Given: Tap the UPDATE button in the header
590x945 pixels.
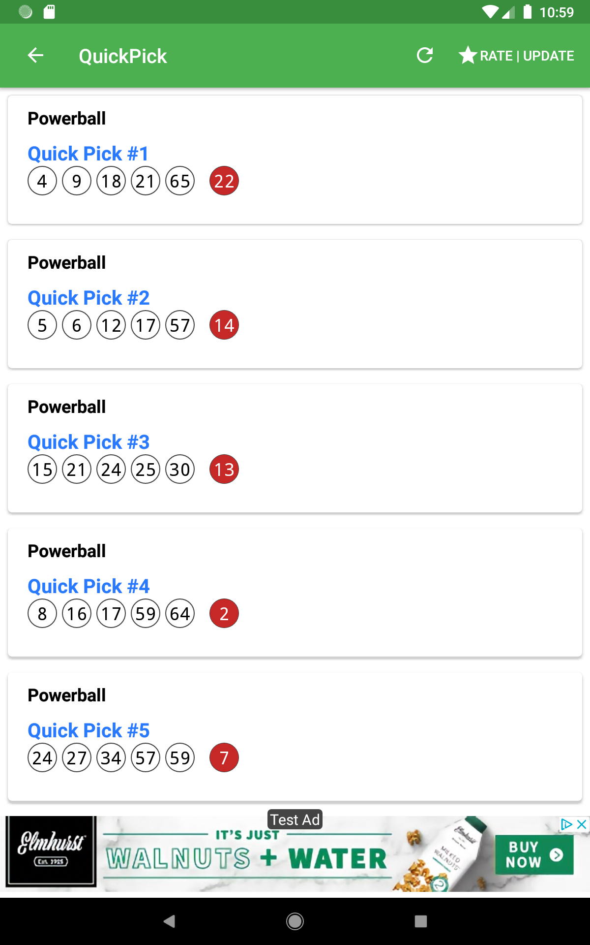Looking at the screenshot, I should (548, 56).
